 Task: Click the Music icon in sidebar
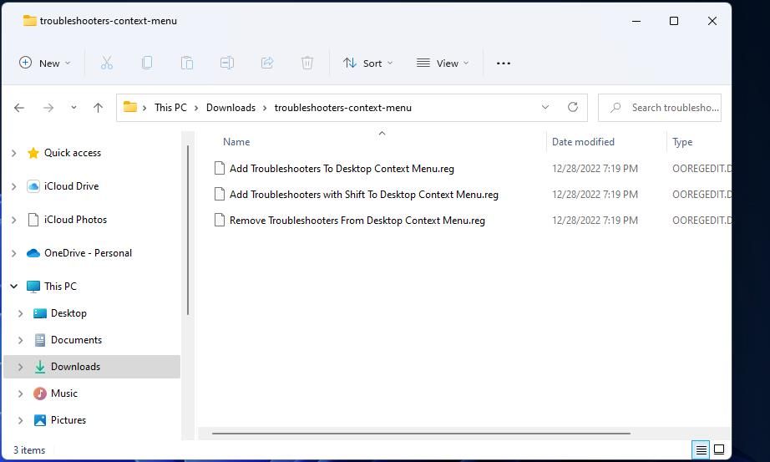pyautogui.click(x=40, y=393)
